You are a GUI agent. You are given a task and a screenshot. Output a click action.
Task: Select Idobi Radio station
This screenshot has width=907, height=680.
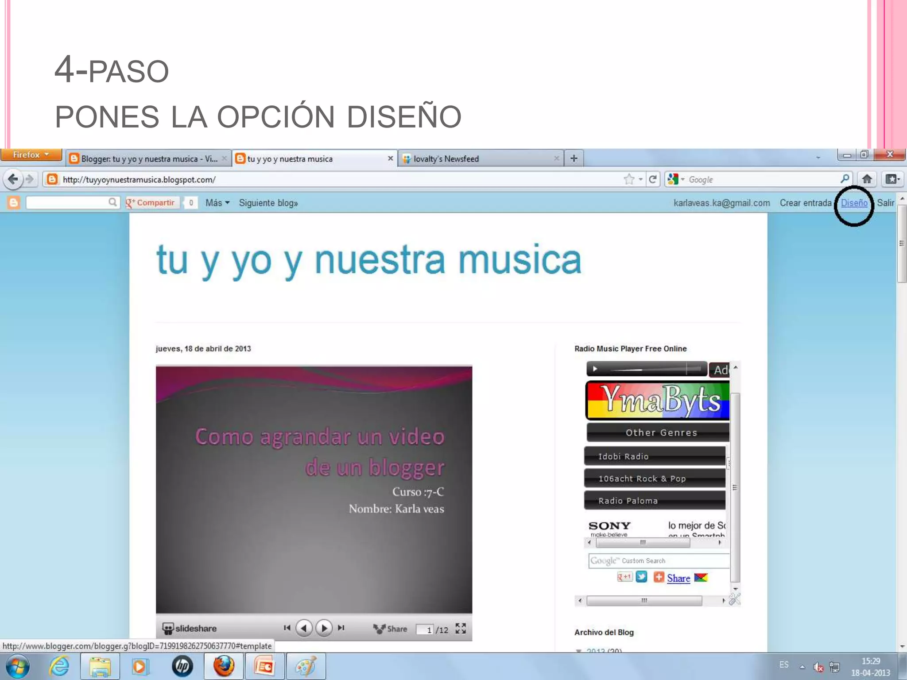click(x=655, y=456)
